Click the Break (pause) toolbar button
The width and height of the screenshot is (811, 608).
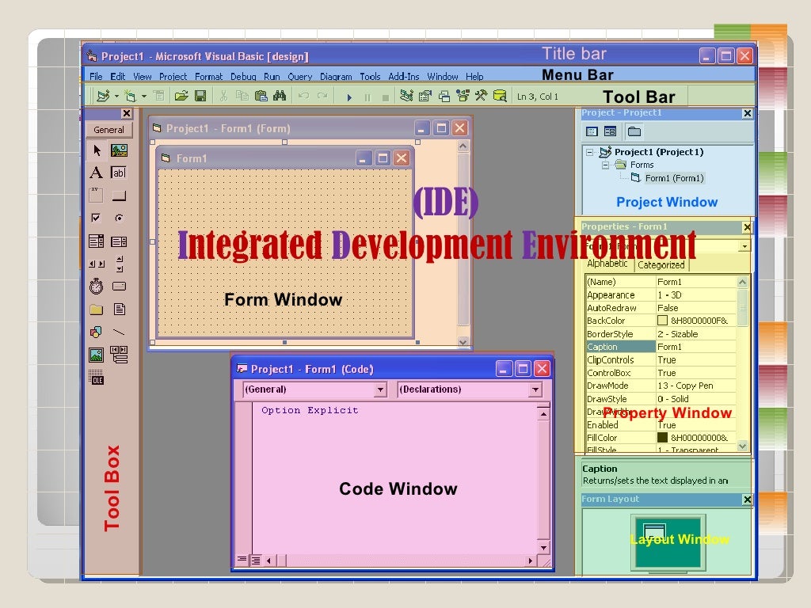click(x=367, y=97)
